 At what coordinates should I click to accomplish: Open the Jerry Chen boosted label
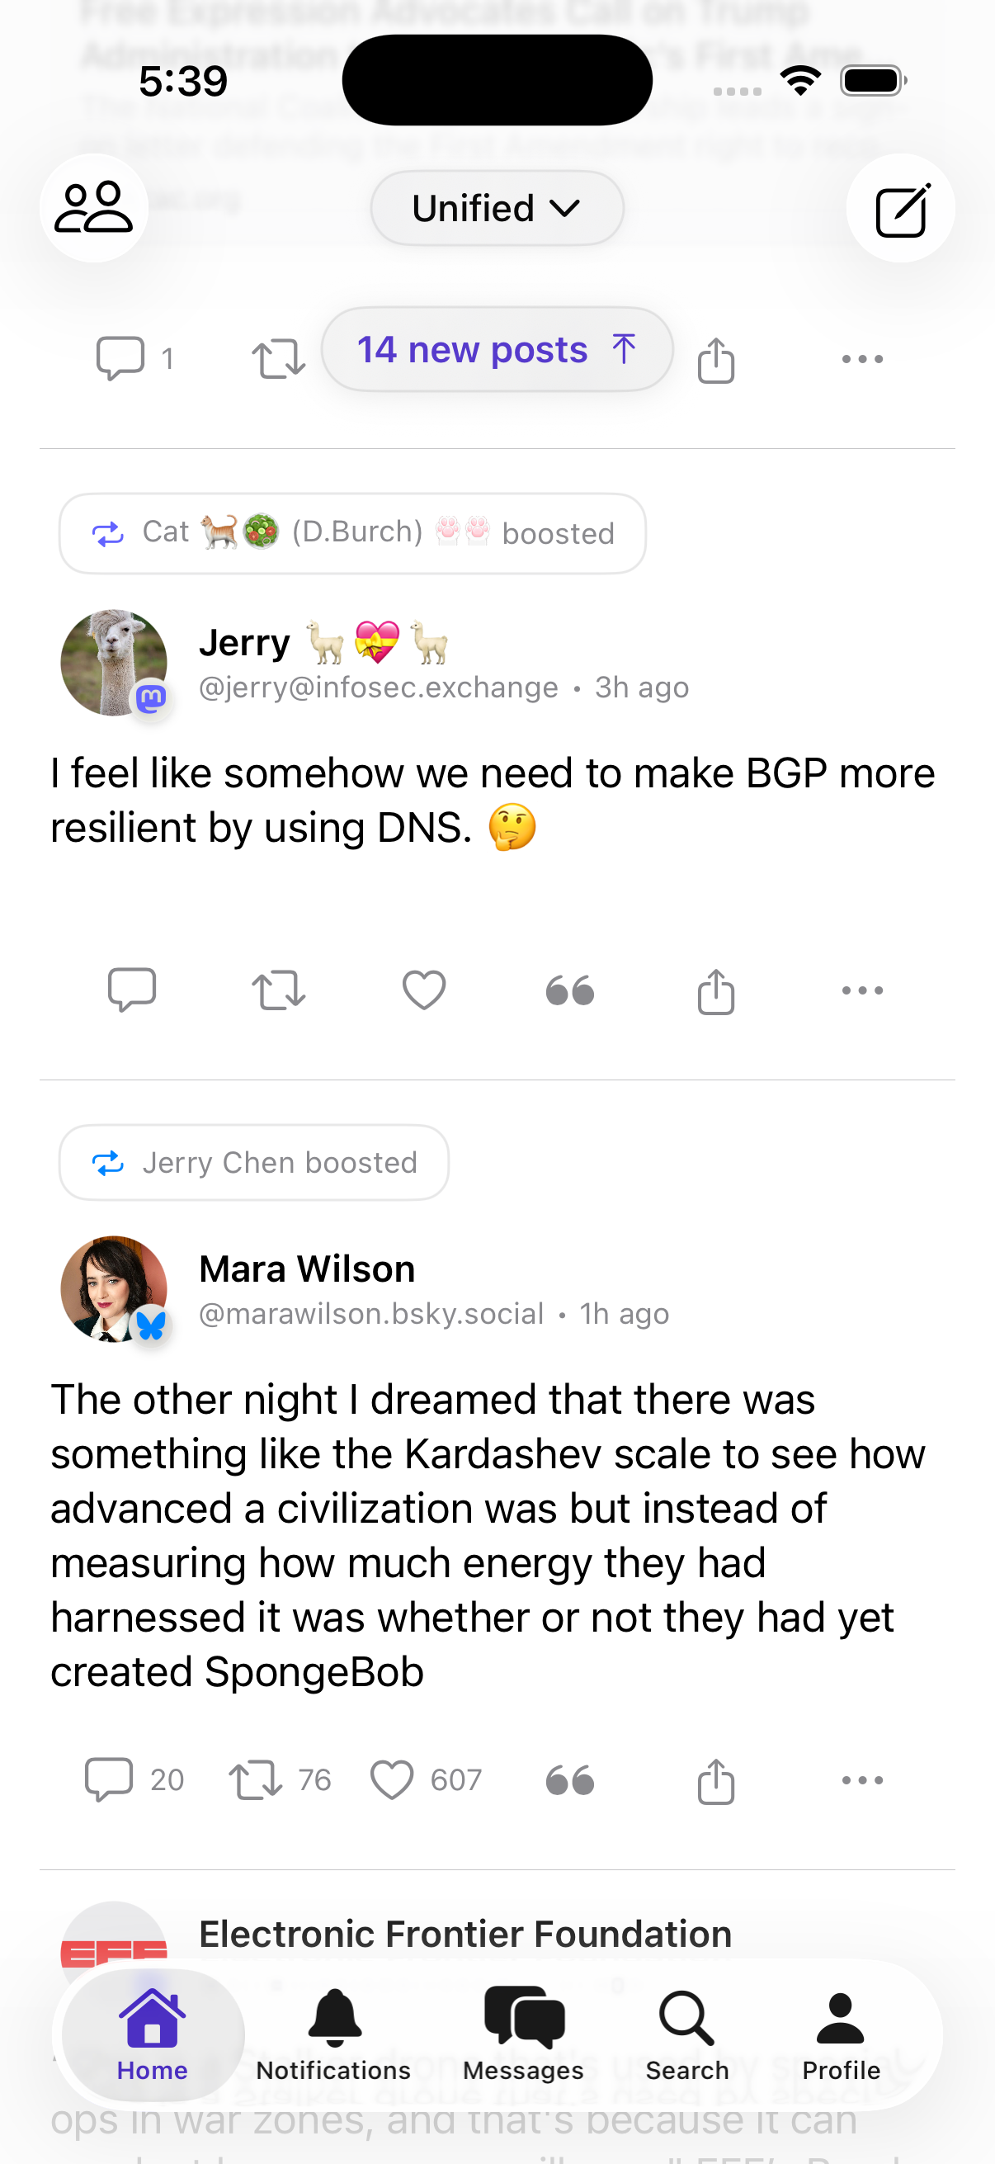pyautogui.click(x=253, y=1163)
